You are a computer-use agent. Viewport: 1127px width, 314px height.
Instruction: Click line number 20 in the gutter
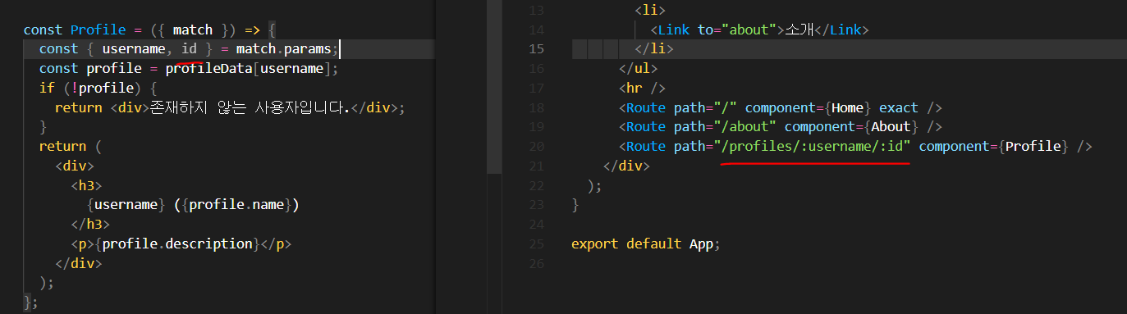click(536, 147)
